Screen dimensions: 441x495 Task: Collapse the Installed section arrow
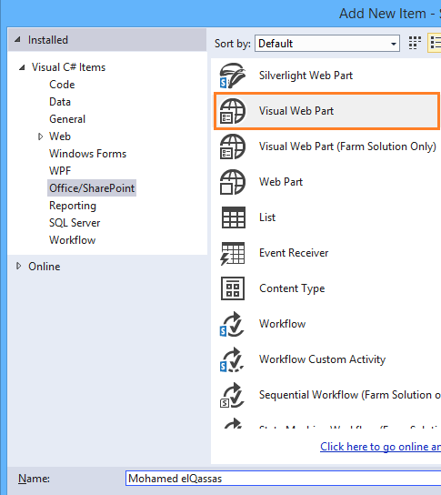click(18, 40)
